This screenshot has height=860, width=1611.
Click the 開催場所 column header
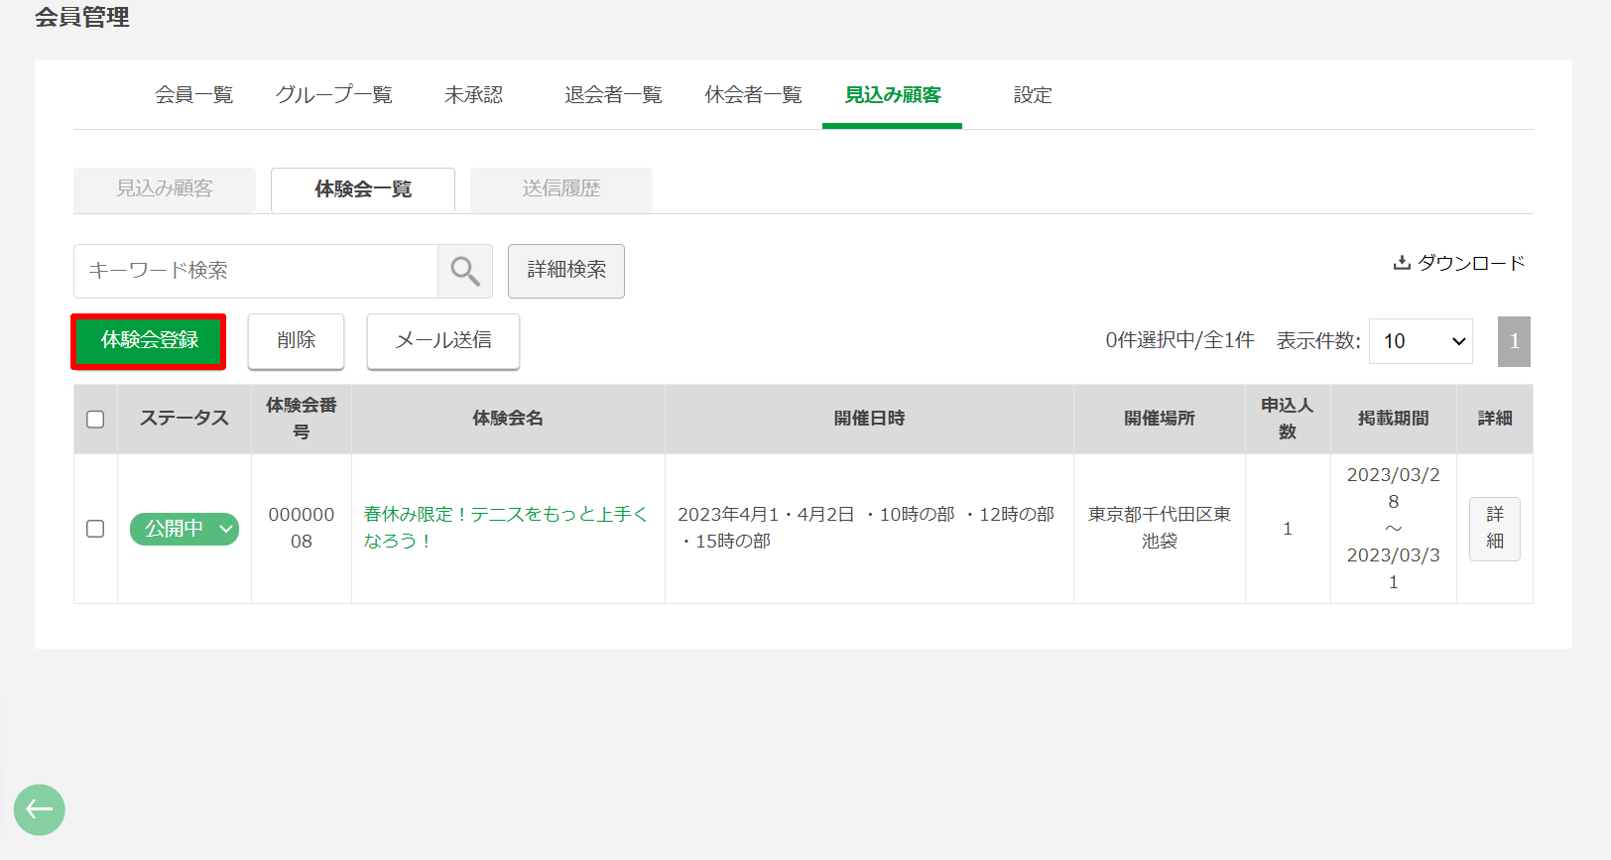(1160, 419)
